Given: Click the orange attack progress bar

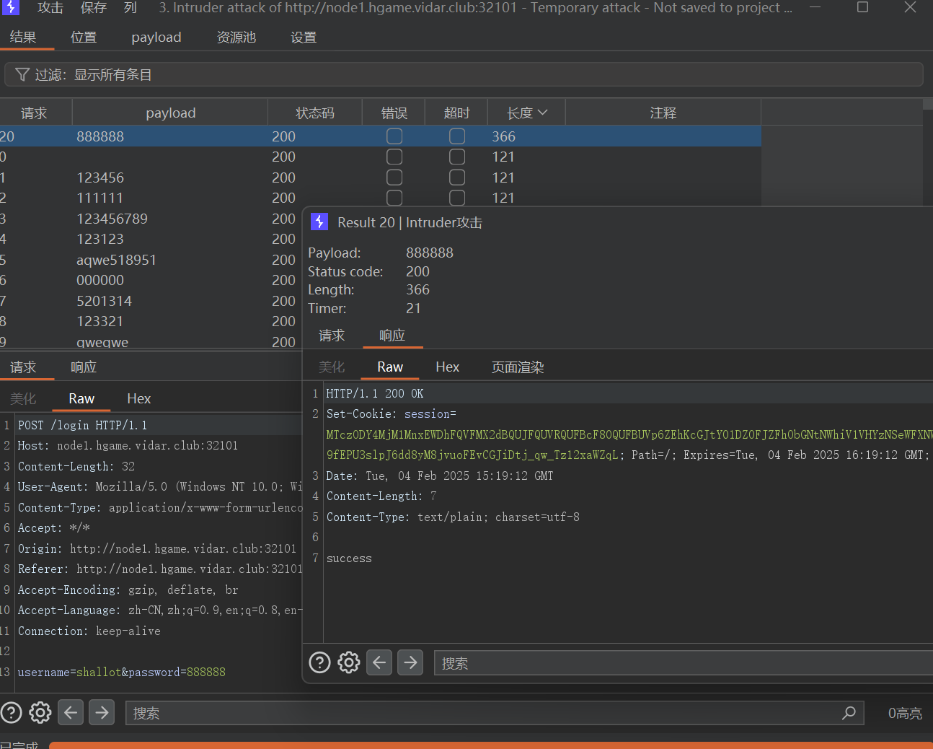Looking at the screenshot, I should pyautogui.click(x=491, y=745).
